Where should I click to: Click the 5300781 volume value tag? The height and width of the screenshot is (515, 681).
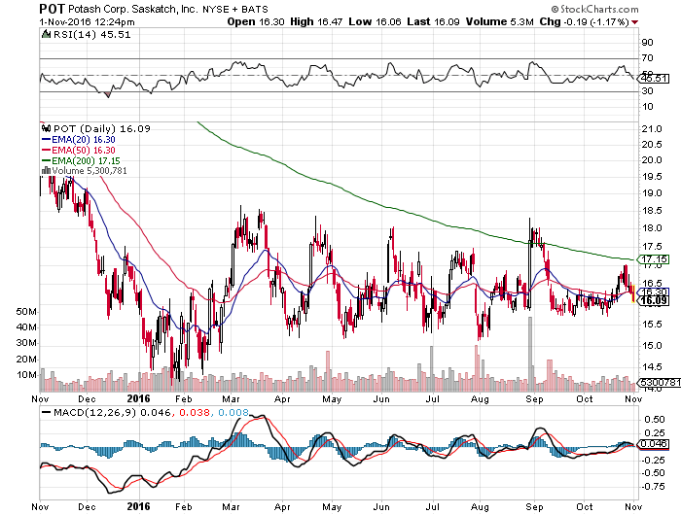point(659,382)
